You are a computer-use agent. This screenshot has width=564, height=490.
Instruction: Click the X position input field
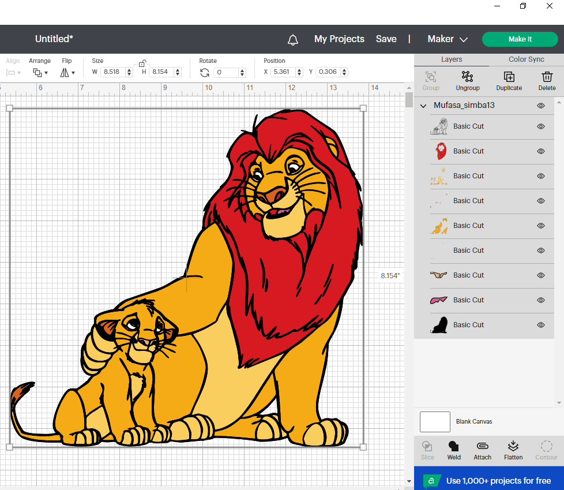(283, 72)
